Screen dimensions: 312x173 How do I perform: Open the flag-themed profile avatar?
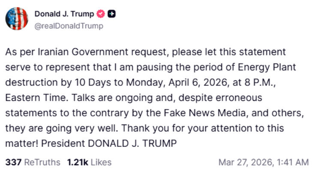coord(17,19)
